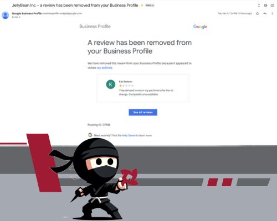Screen dimensions: 277x221
Task: Click the email timestamp
Action: [x=235, y=13]
